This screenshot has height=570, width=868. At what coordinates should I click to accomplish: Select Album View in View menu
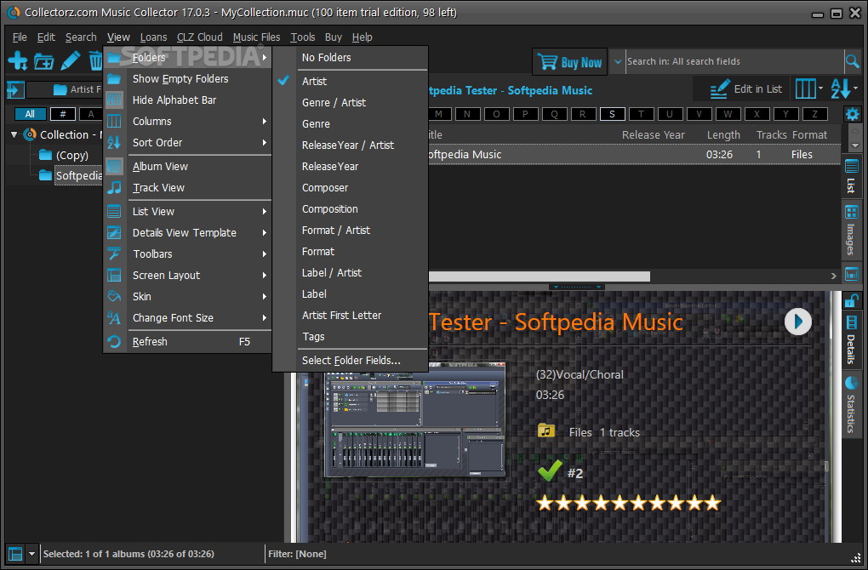(188, 167)
